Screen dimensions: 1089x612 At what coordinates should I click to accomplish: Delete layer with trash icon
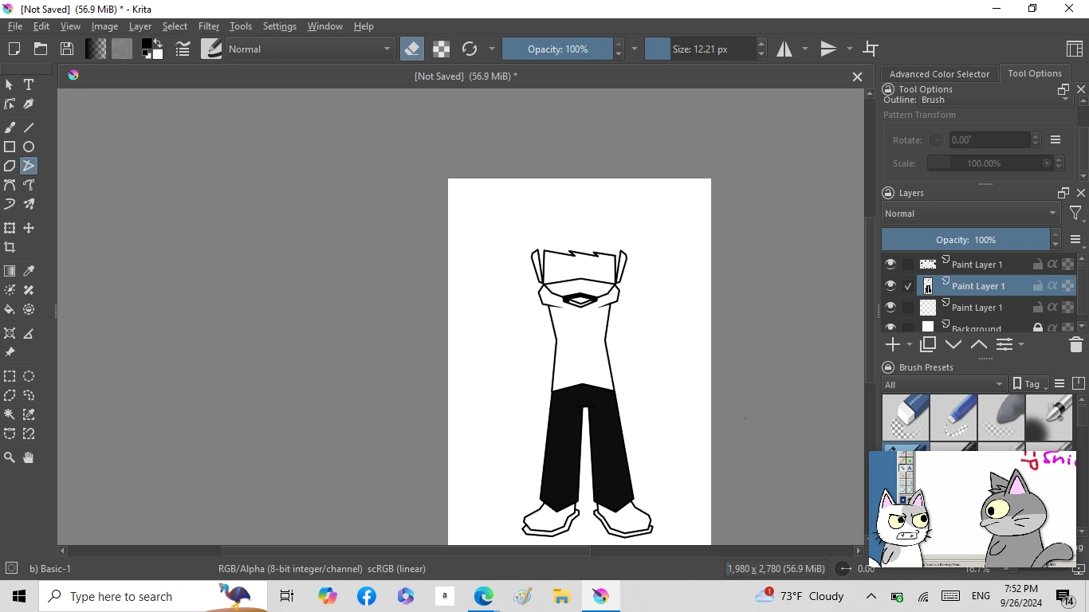(1075, 345)
